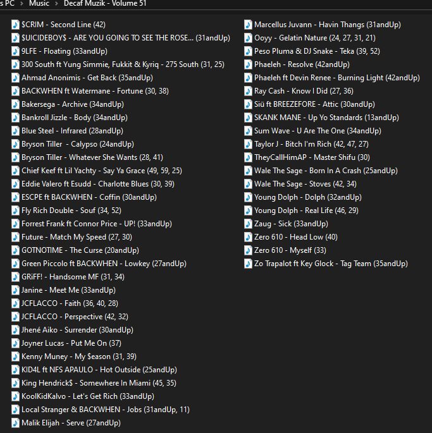Screen dimensions: 432x433
Task: Click icon for TheyCallHimAP - Master Shifu
Action: click(x=248, y=157)
